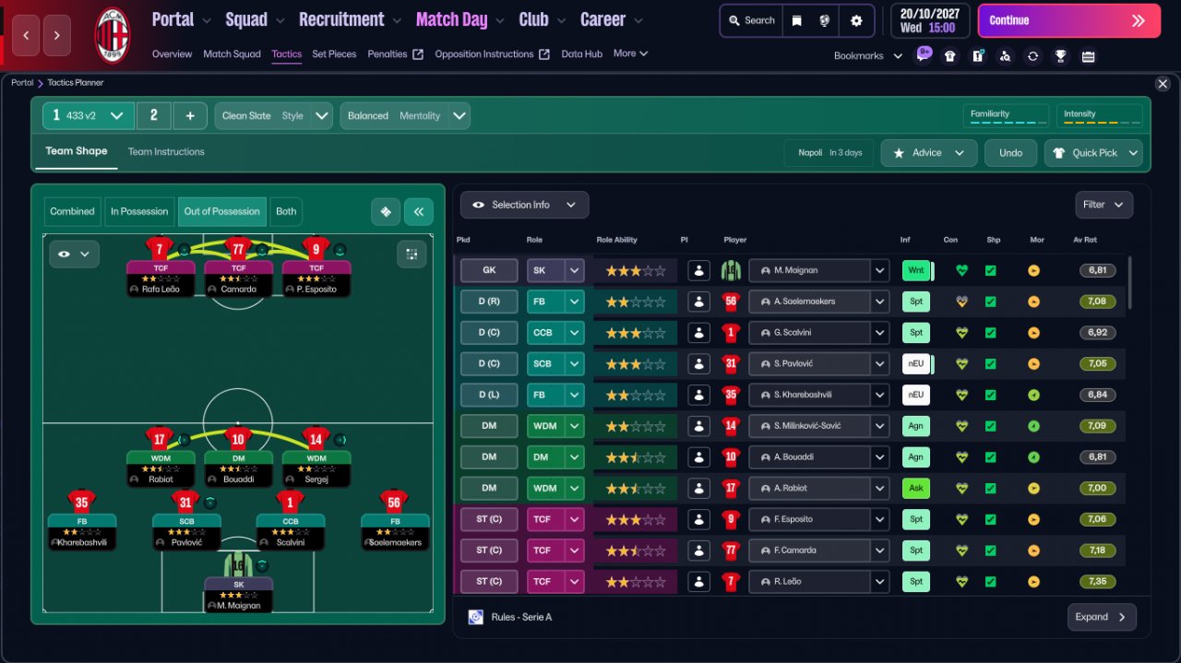Click the Intensity progress bar

tap(1100, 116)
